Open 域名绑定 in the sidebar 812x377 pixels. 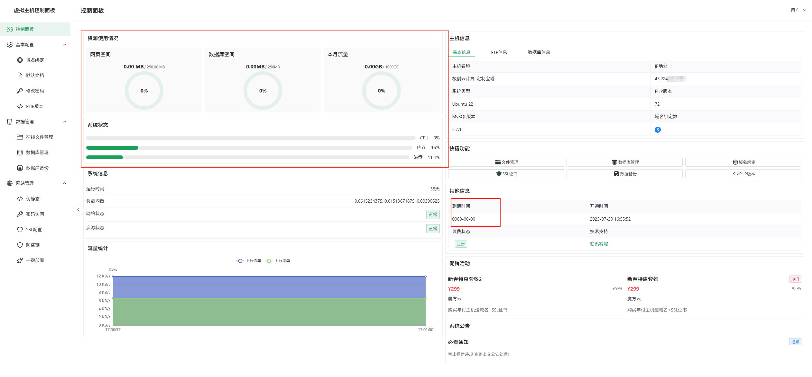pos(35,60)
